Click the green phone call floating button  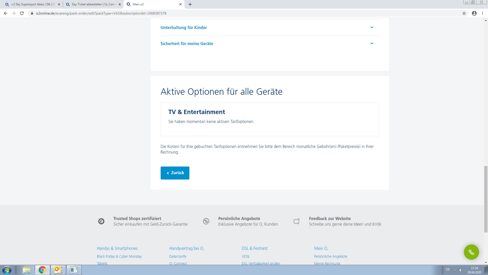[471, 252]
